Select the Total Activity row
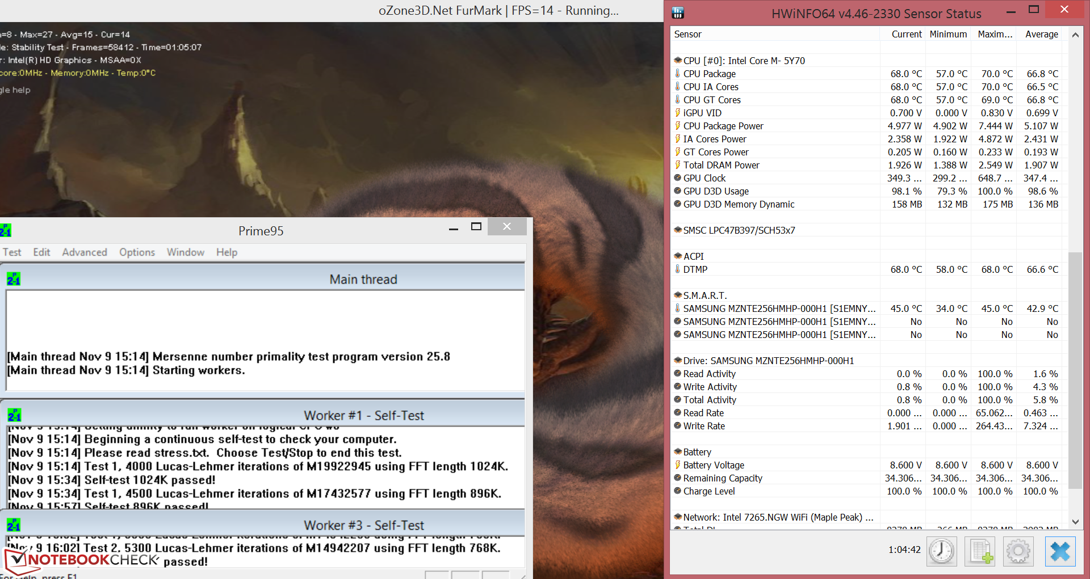Viewport: 1090px width, 579px height. coord(866,400)
